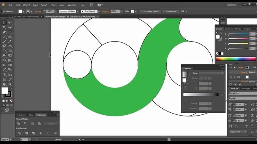Screen dimensions: 257x144
Task: Select the Ellipse shape tool
Action: (10, 37)
